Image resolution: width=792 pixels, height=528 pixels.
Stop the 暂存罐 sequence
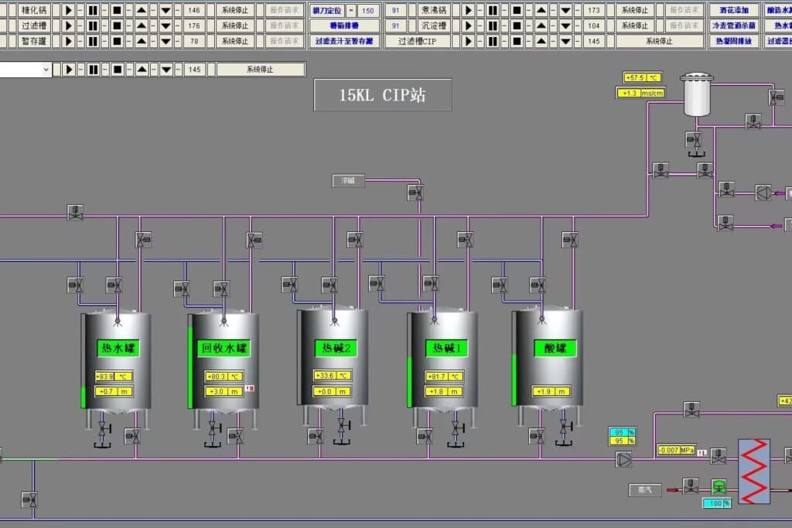pos(117,41)
